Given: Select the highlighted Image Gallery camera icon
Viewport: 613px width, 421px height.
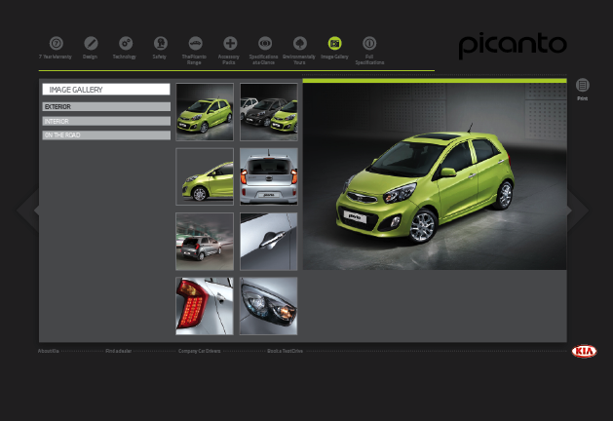Looking at the screenshot, I should pos(334,43).
